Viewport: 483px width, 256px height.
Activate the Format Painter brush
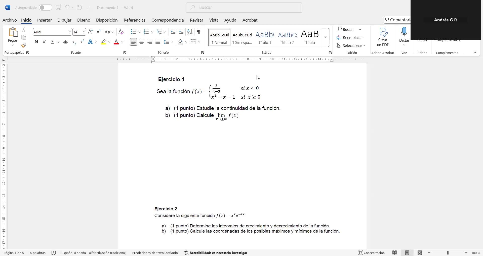(24, 45)
